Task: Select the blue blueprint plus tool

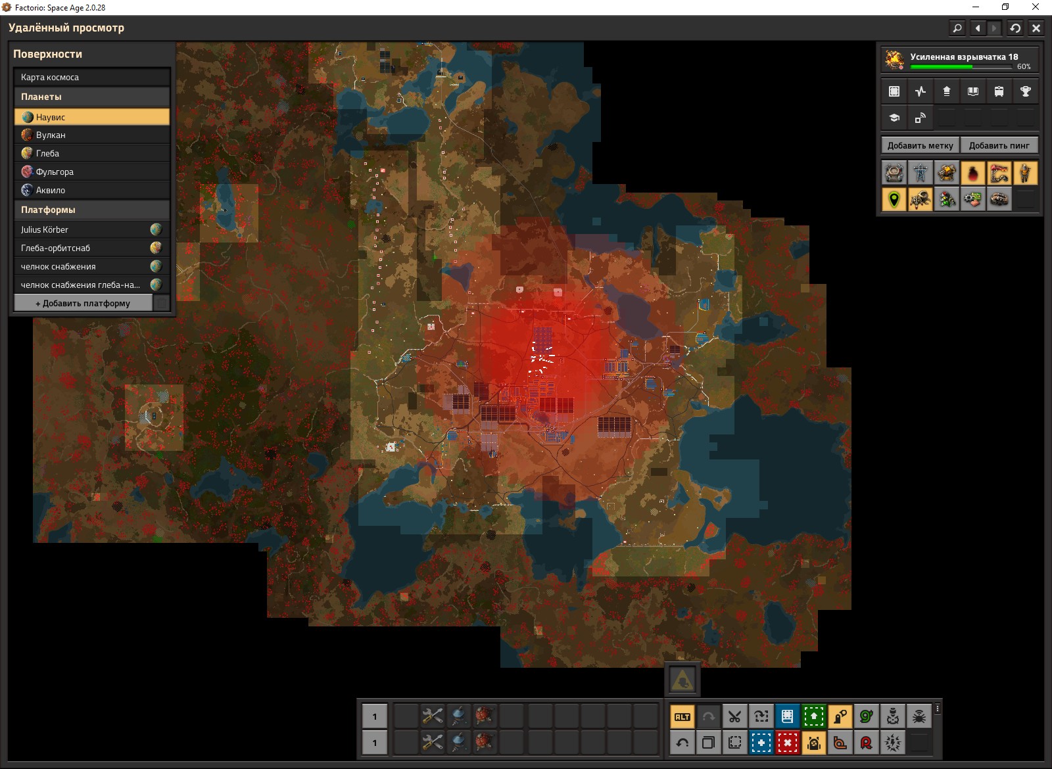Action: coord(761,743)
